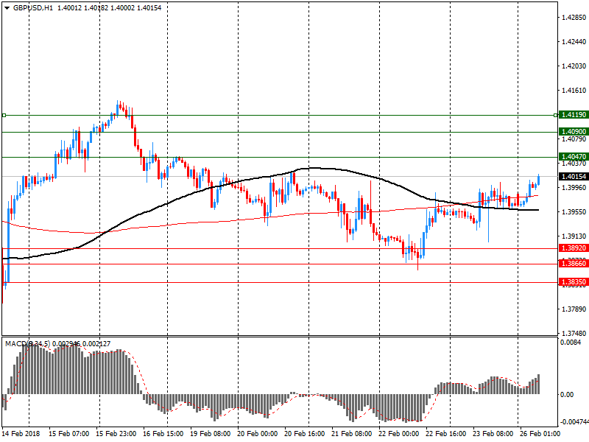Click the current price label 1.40154
This screenshot has width=589, height=442.
574,176
